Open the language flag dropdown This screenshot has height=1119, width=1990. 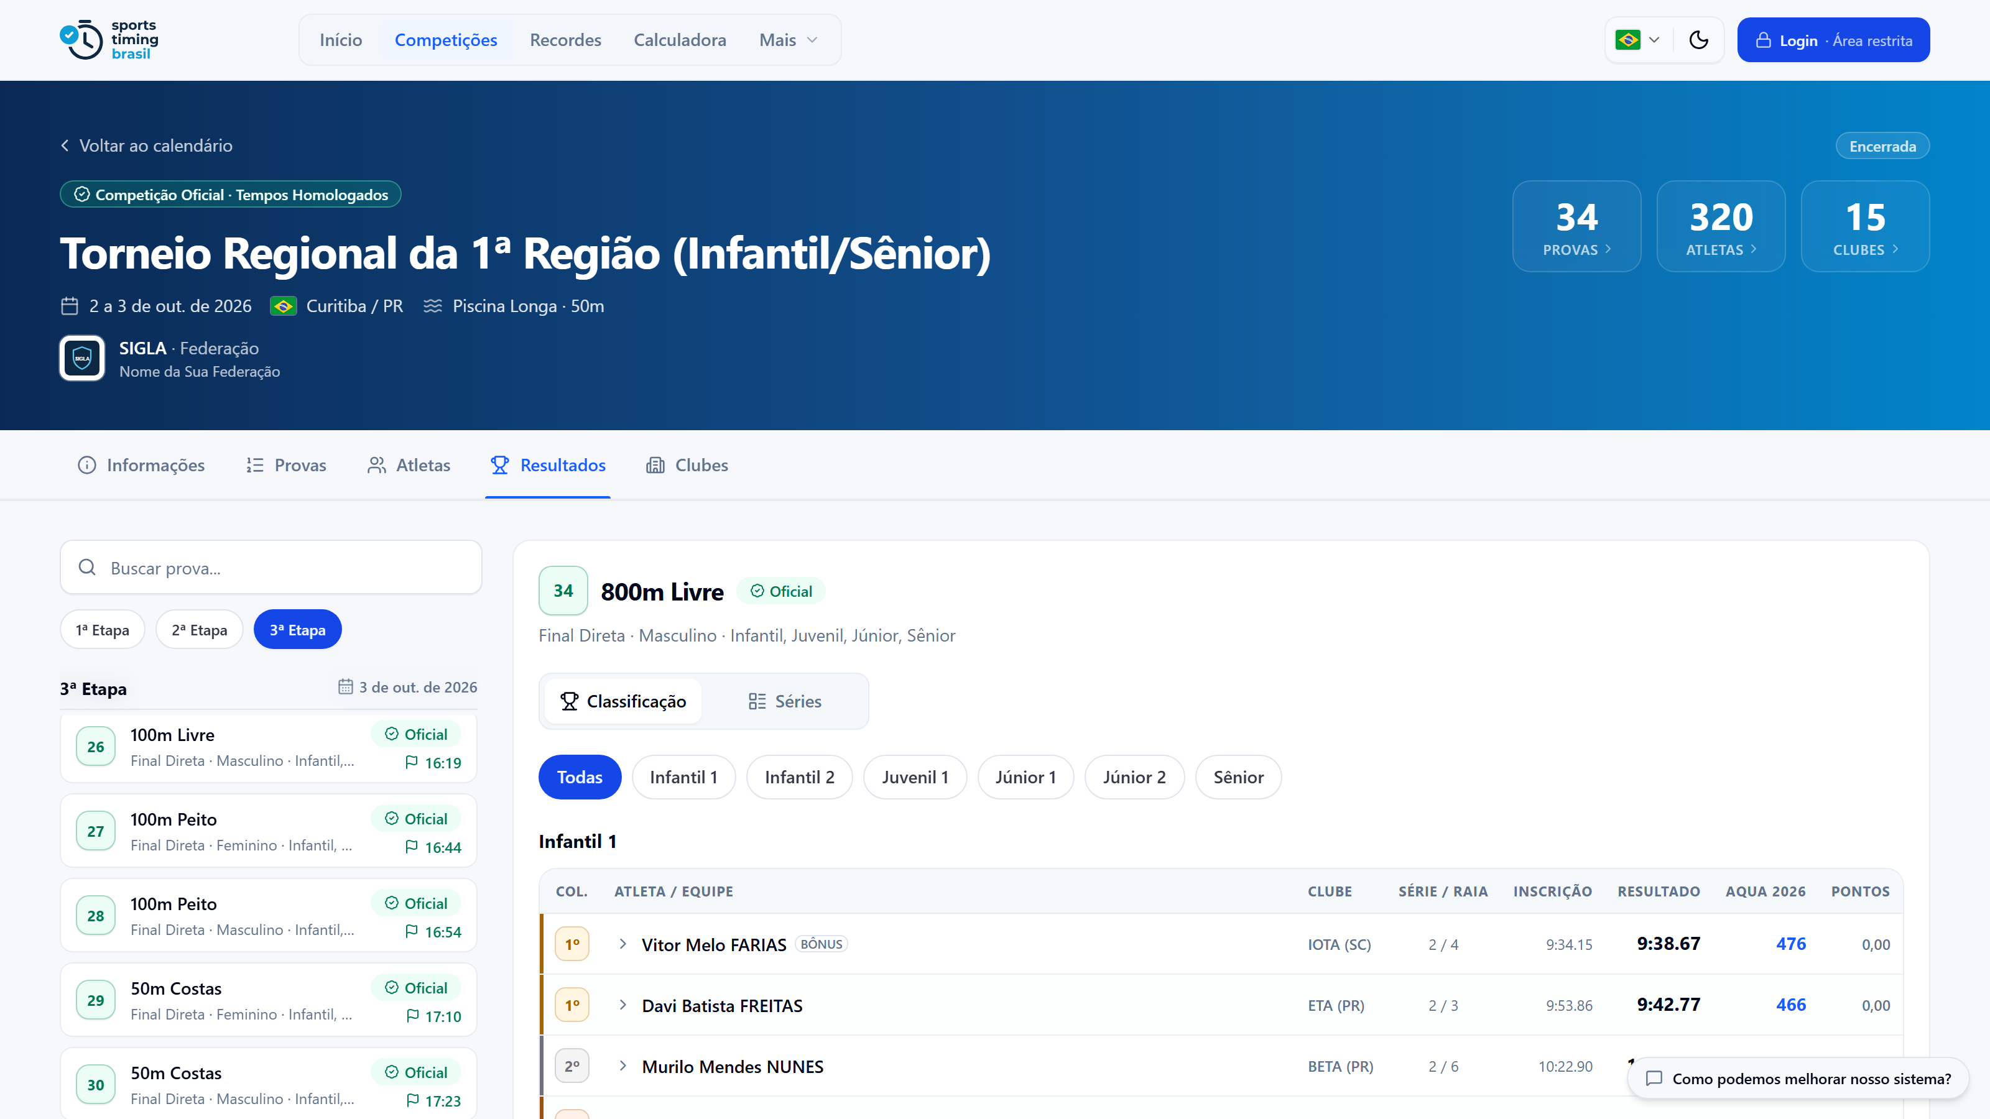[x=1638, y=40]
